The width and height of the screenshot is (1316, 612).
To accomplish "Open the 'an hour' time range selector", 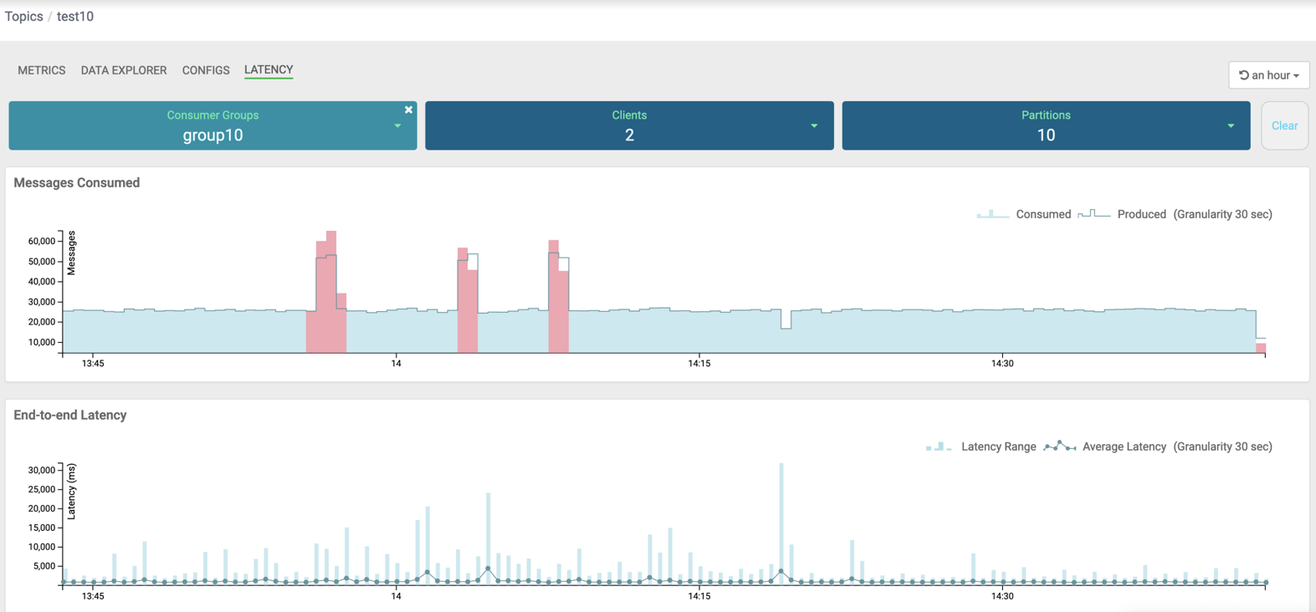I will 1268,75.
